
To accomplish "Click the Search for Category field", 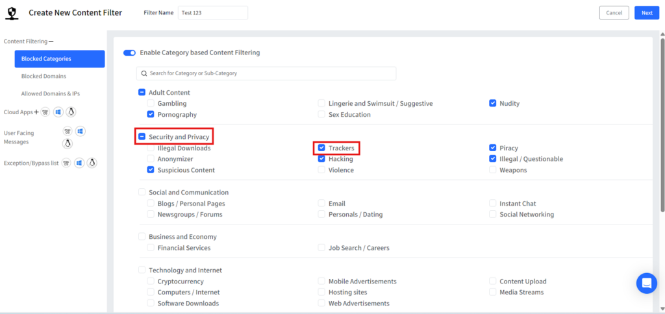I will [x=266, y=73].
